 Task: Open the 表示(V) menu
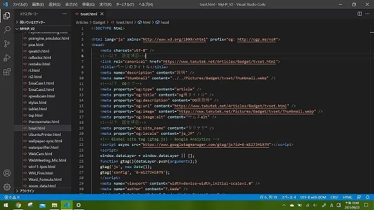tap(71, 5)
